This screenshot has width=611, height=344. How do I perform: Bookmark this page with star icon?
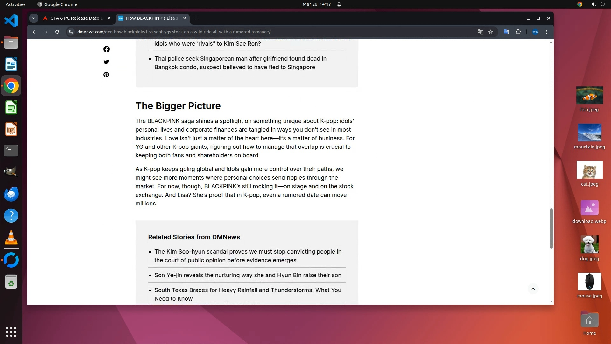pyautogui.click(x=491, y=32)
